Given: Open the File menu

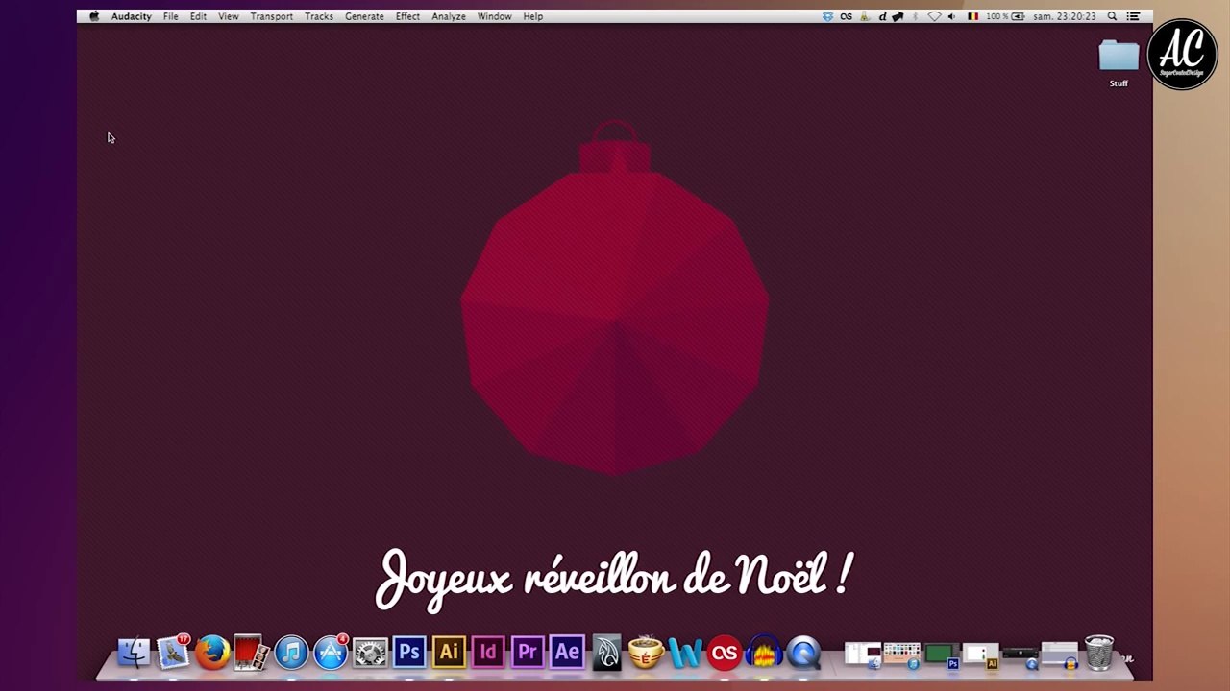Looking at the screenshot, I should coord(170,16).
